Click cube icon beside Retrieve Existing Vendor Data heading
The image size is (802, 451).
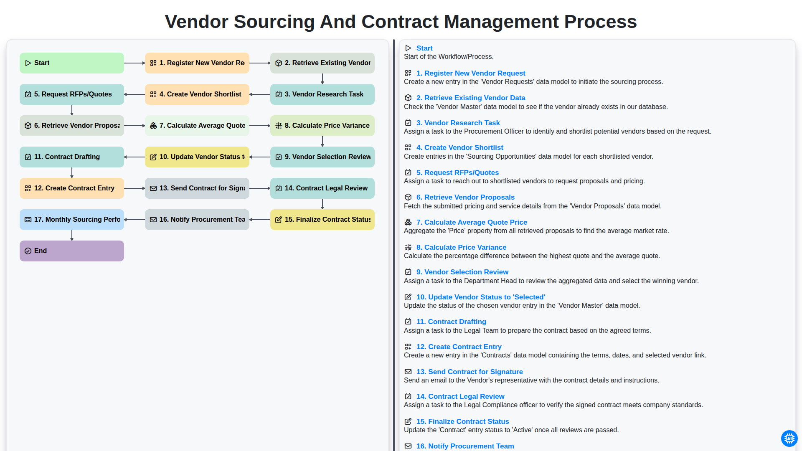coord(408,98)
